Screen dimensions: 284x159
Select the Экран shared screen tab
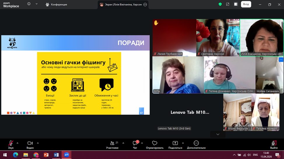[121, 5]
